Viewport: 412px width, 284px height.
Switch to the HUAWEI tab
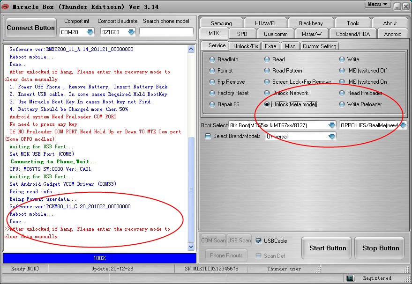click(x=265, y=23)
